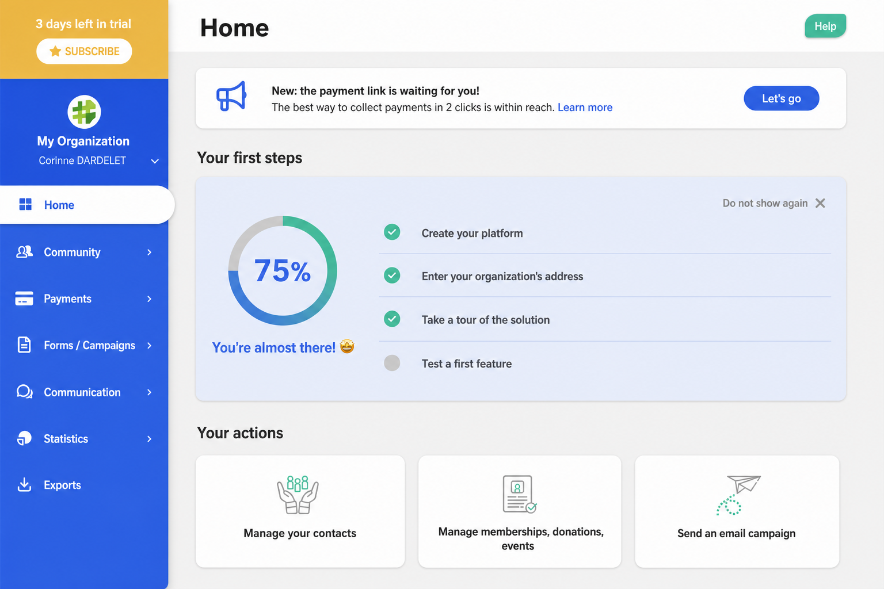Click the Exports download icon
Image resolution: width=884 pixels, height=589 pixels.
pos(24,485)
